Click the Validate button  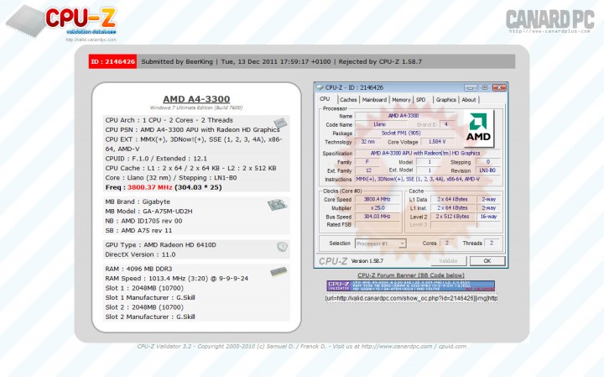(x=448, y=261)
